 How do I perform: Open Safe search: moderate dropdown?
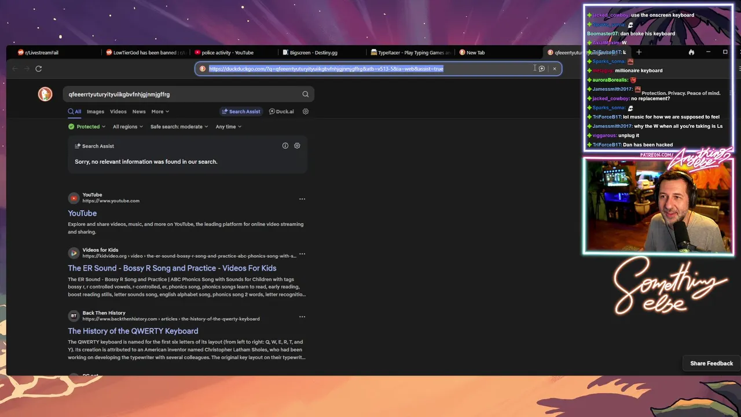point(179,126)
